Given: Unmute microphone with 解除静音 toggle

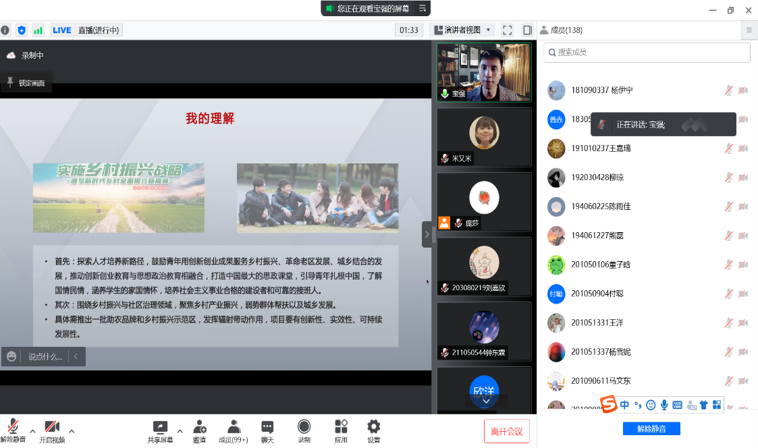Looking at the screenshot, I should 13,430.
